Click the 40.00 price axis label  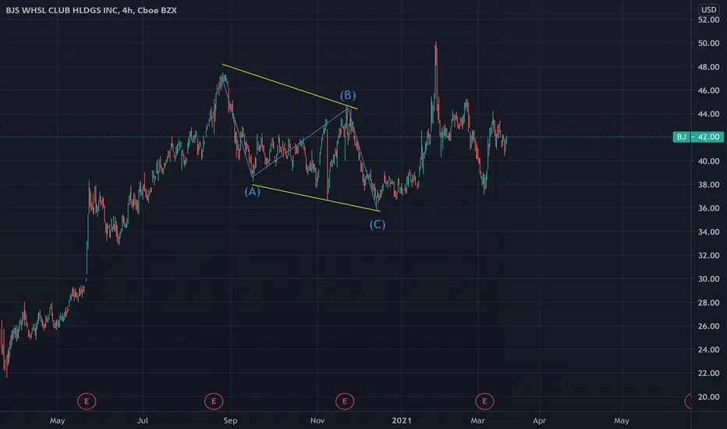coord(708,161)
